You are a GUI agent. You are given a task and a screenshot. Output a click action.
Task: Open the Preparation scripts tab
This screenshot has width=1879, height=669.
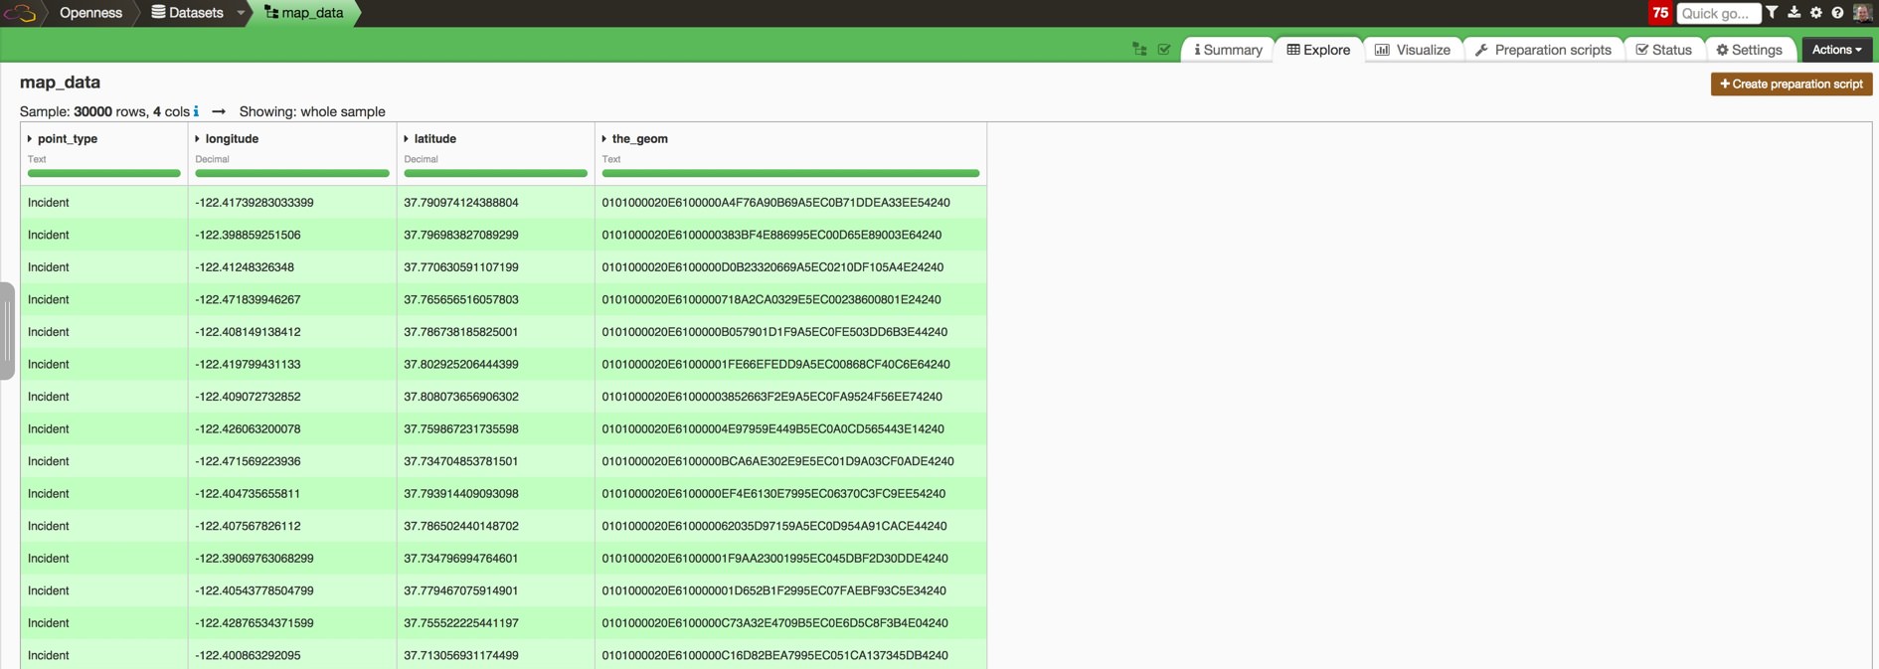(1543, 50)
